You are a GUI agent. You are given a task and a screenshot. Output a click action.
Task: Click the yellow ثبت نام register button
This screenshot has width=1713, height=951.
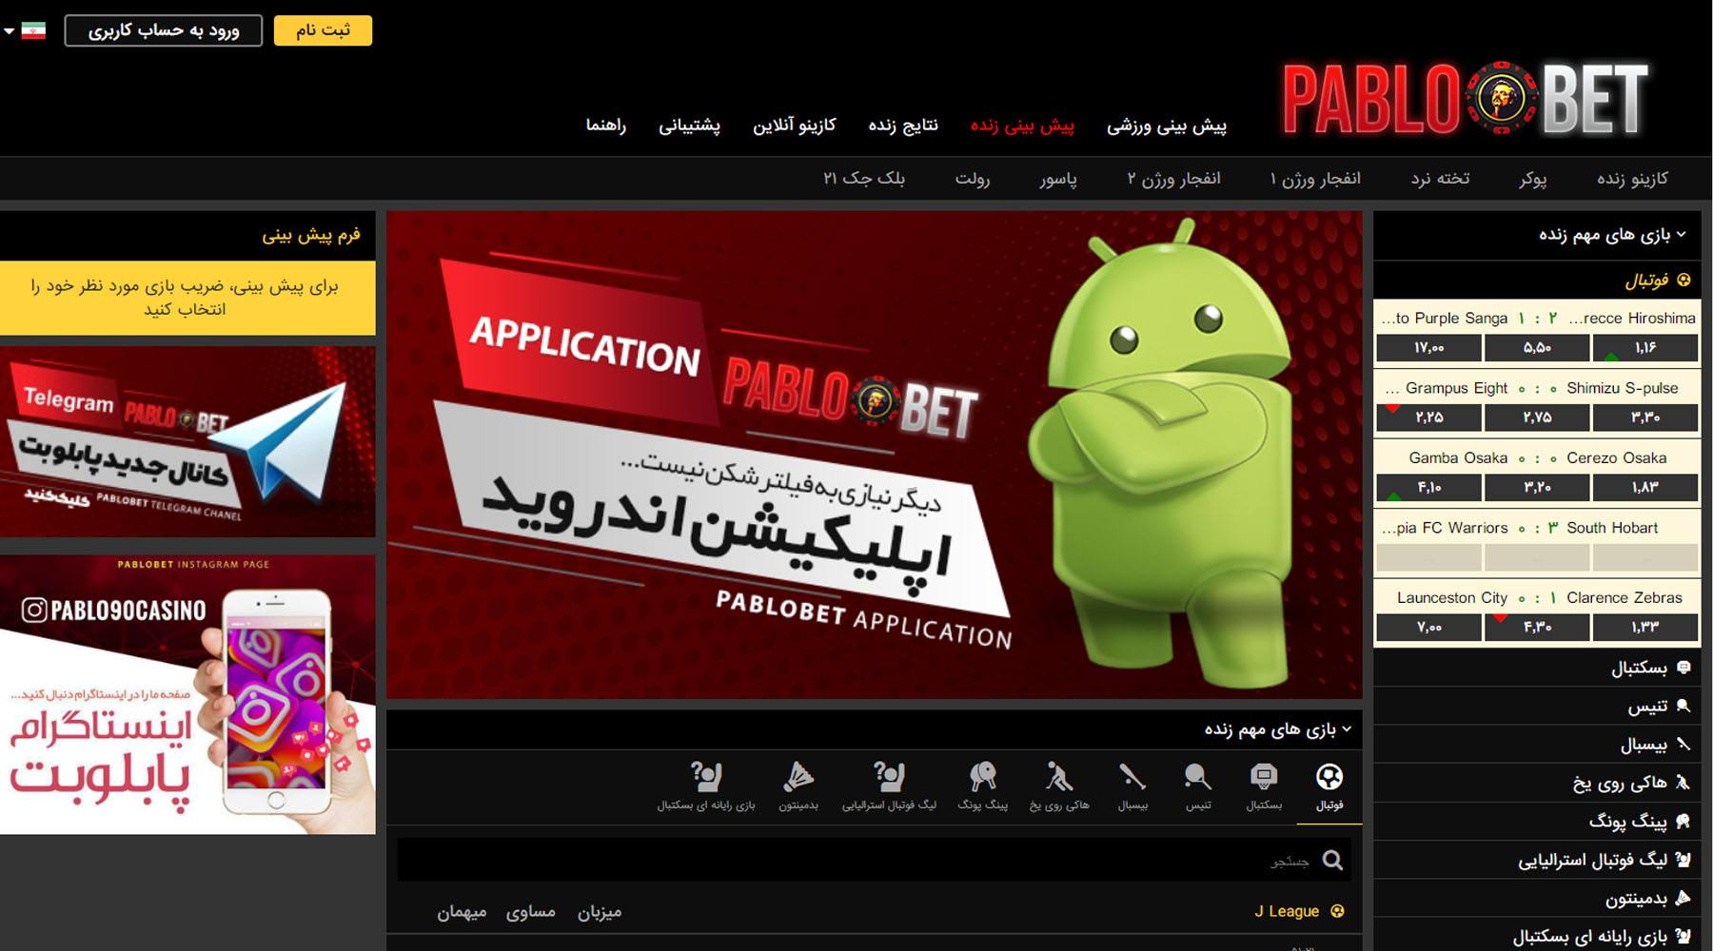point(323,30)
